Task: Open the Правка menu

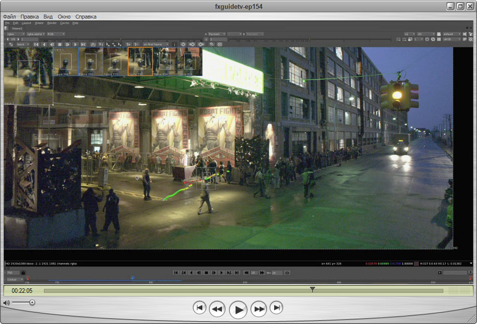Action: (x=29, y=17)
